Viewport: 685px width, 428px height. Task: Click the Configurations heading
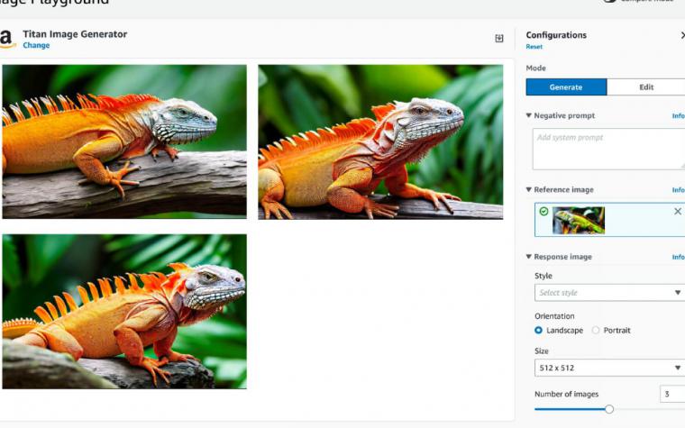coord(556,35)
